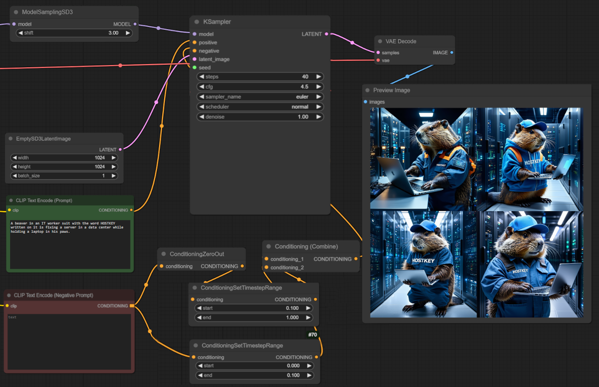Click EmptySD3LatentImage LATENT output dot
This screenshot has height=387, width=599.
pyautogui.click(x=120, y=150)
